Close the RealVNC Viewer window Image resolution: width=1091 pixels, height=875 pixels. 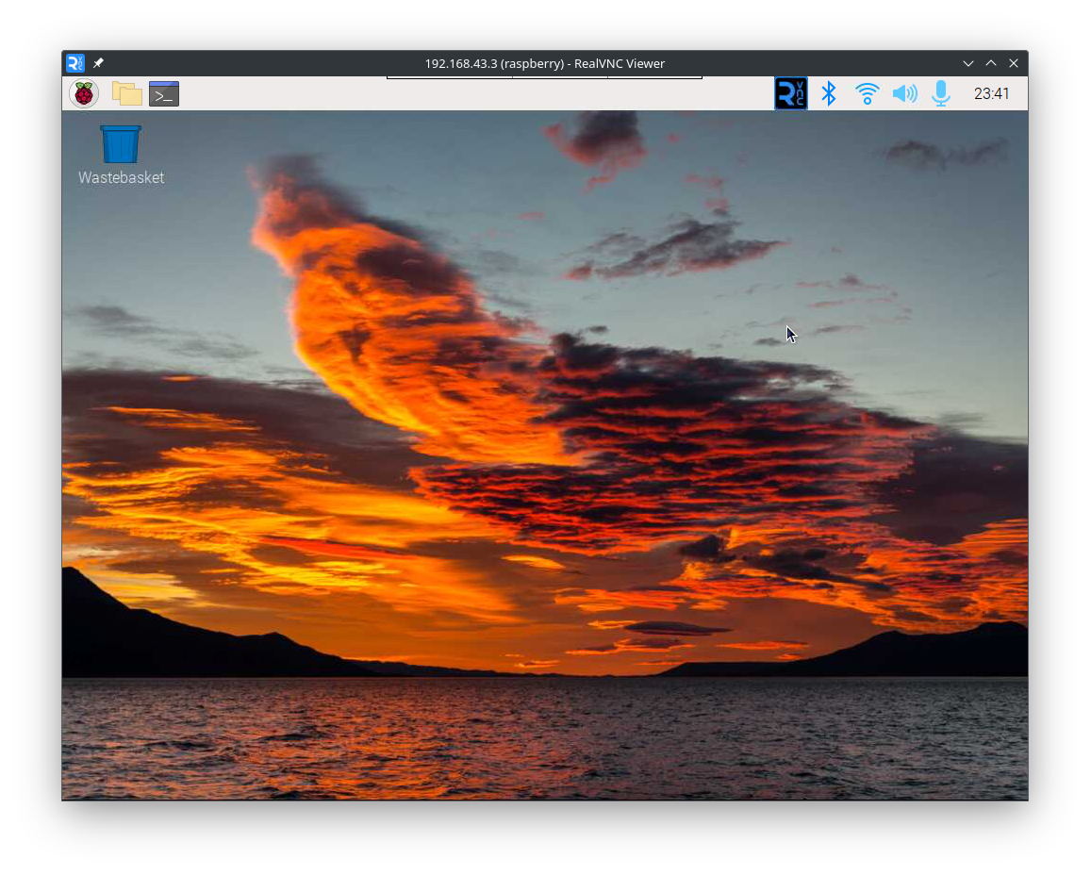[x=1014, y=63]
